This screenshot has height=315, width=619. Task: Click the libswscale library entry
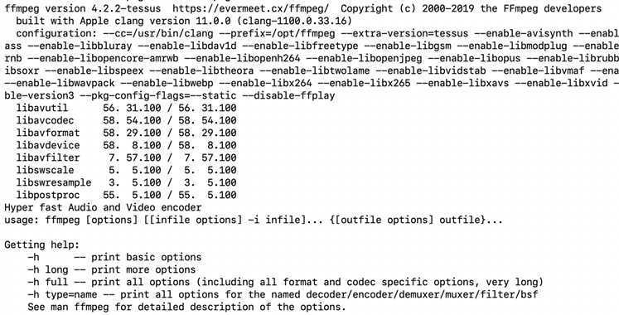pos(126,170)
